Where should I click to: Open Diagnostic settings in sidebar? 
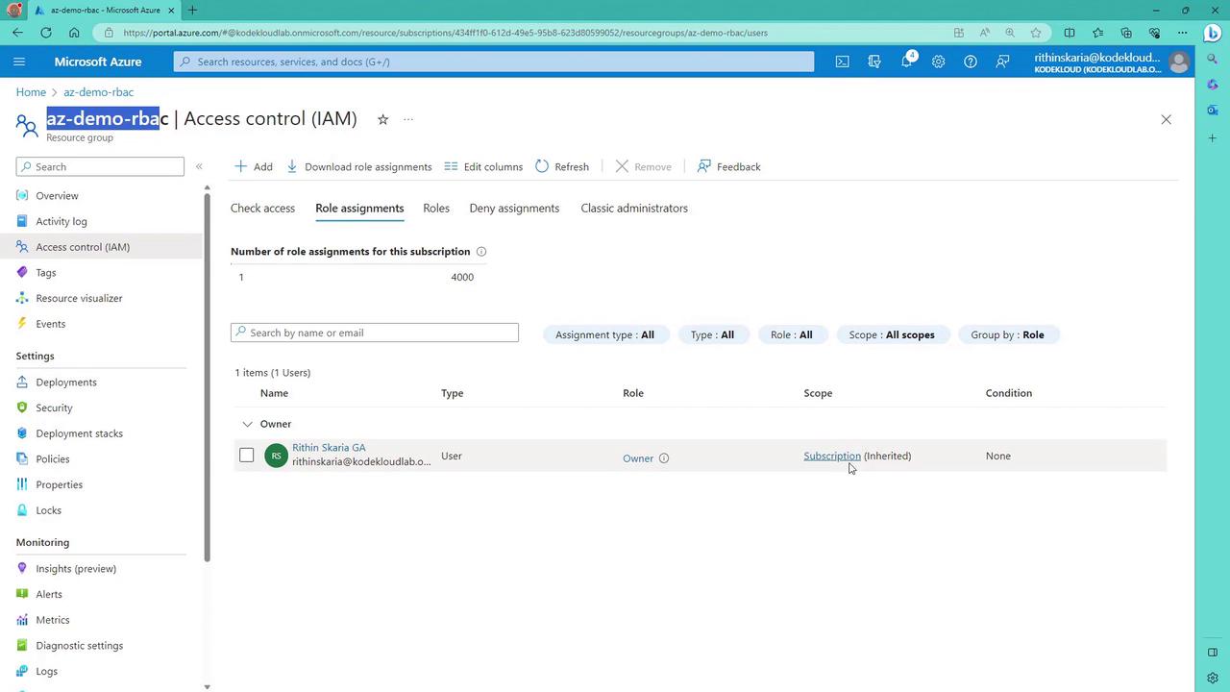tap(79, 646)
